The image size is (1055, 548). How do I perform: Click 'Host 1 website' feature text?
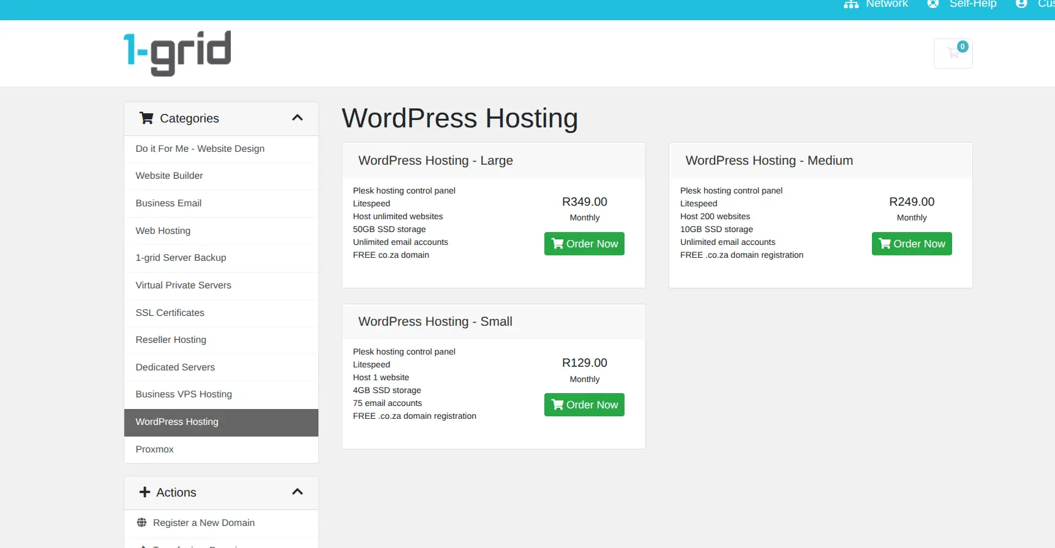pos(381,378)
